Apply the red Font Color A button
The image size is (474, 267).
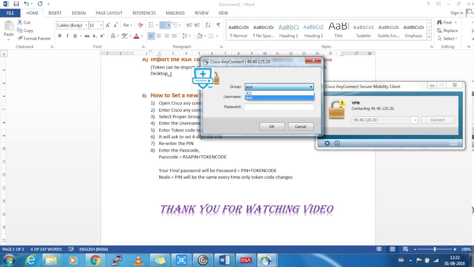(x=136, y=36)
